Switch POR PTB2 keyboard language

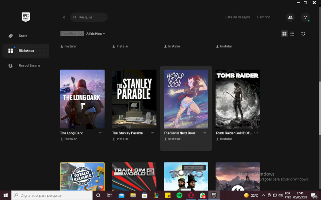pos(288,195)
